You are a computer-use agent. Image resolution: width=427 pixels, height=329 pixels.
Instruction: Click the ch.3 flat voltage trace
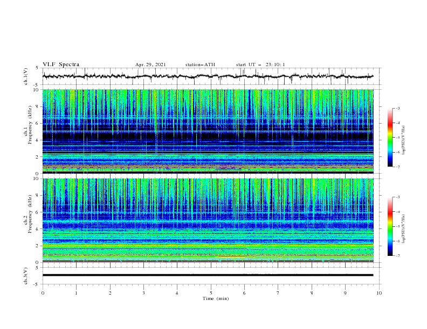pyautogui.click(x=208, y=275)
